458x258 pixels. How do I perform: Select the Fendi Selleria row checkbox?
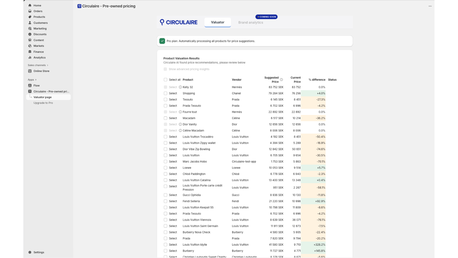pyautogui.click(x=165, y=201)
